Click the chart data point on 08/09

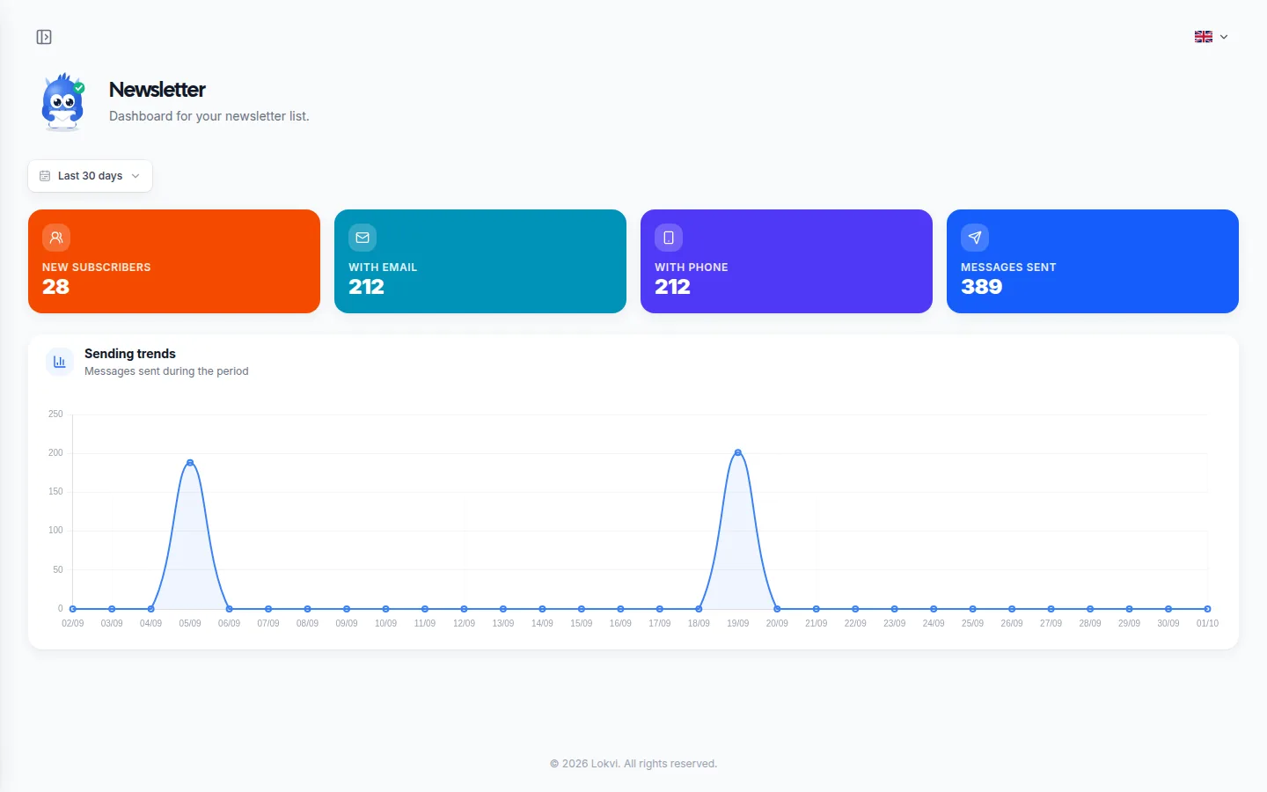(x=307, y=609)
